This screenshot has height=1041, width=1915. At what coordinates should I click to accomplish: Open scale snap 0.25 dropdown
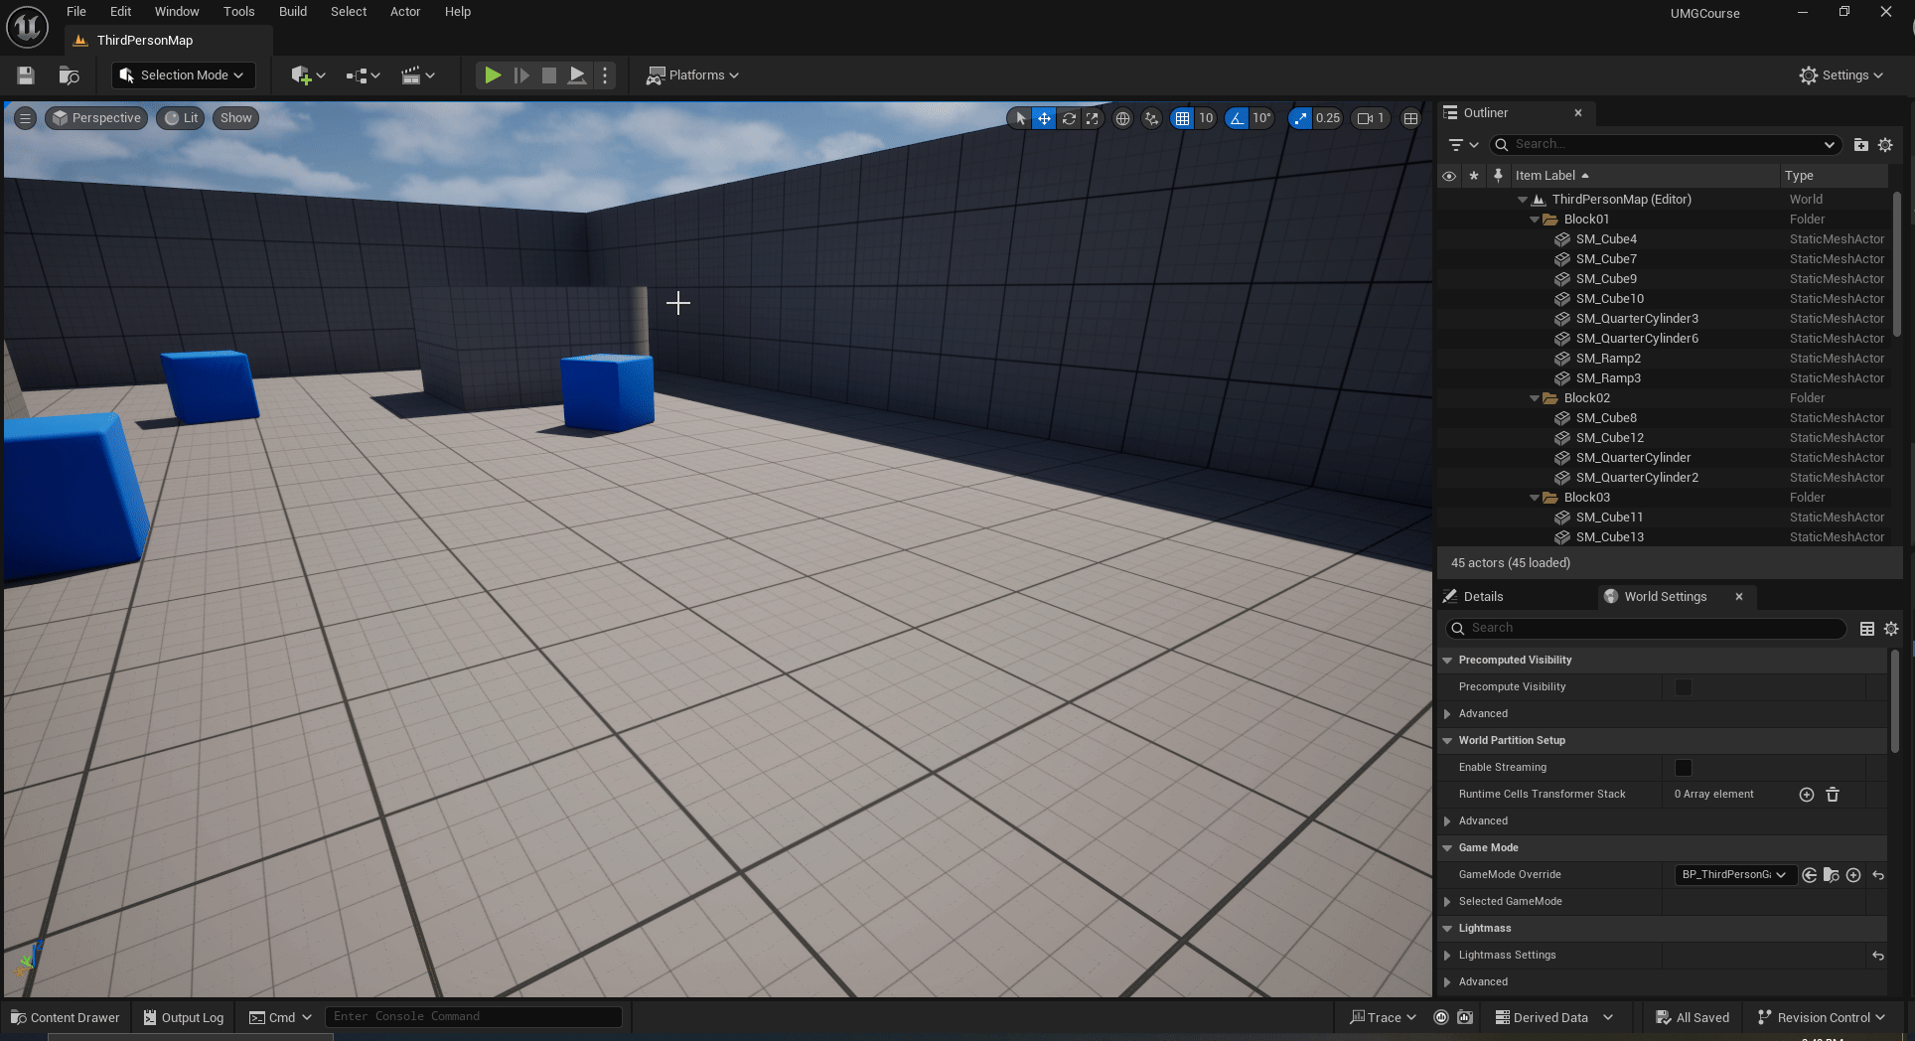tap(1328, 118)
